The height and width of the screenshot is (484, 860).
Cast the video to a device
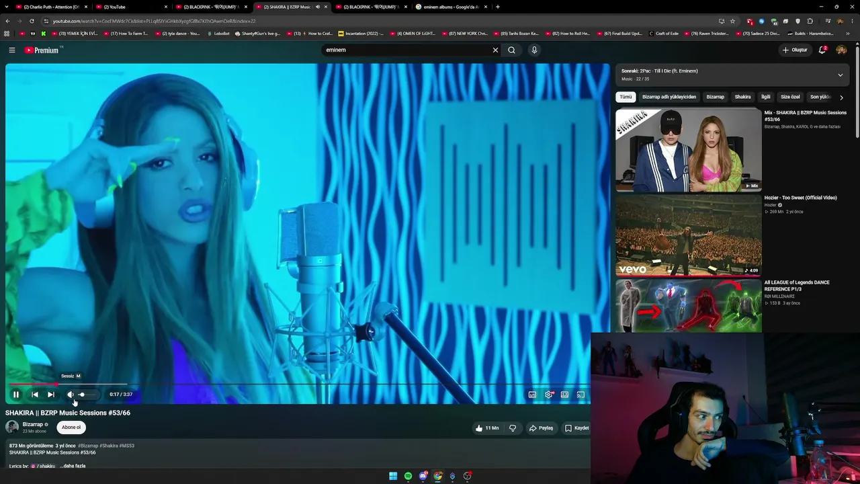580,395
